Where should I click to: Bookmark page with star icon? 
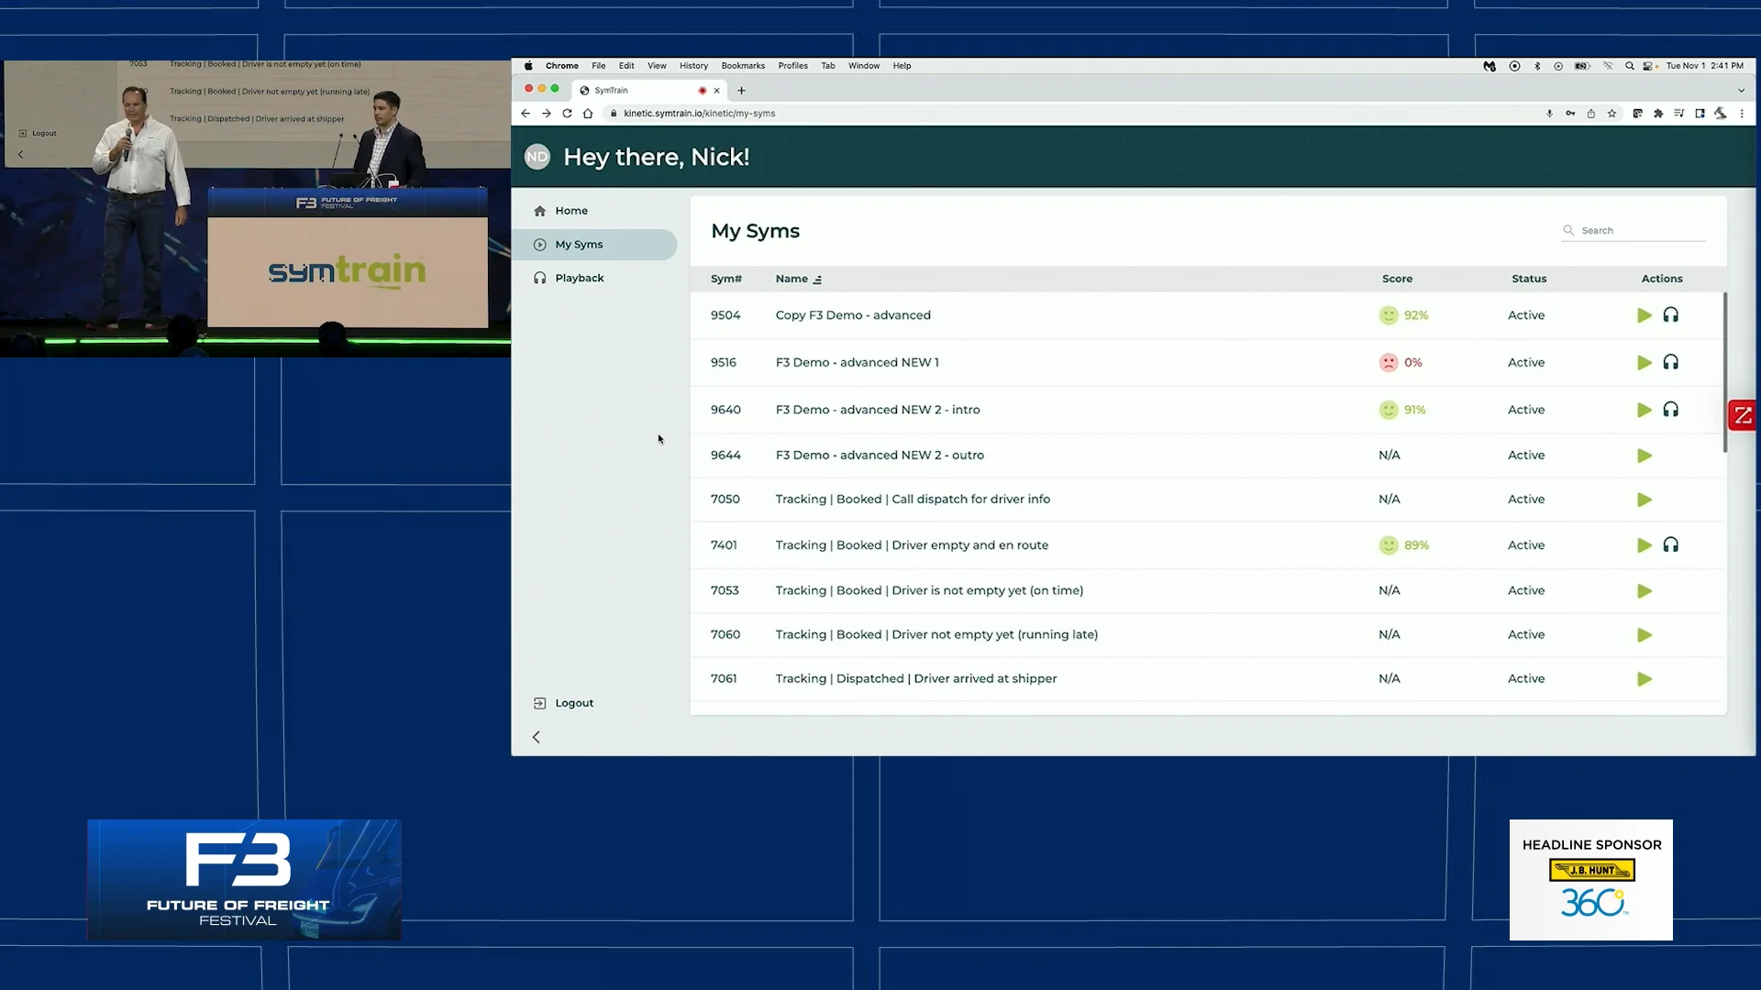coord(1611,114)
